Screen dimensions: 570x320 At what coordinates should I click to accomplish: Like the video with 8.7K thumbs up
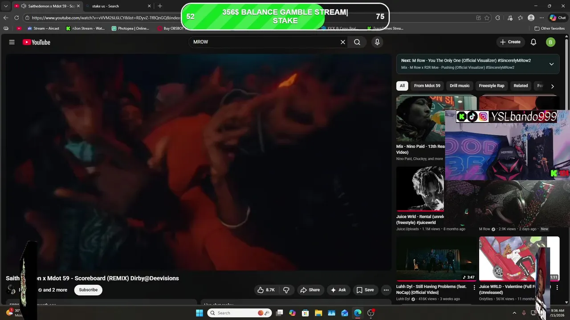tap(266, 290)
